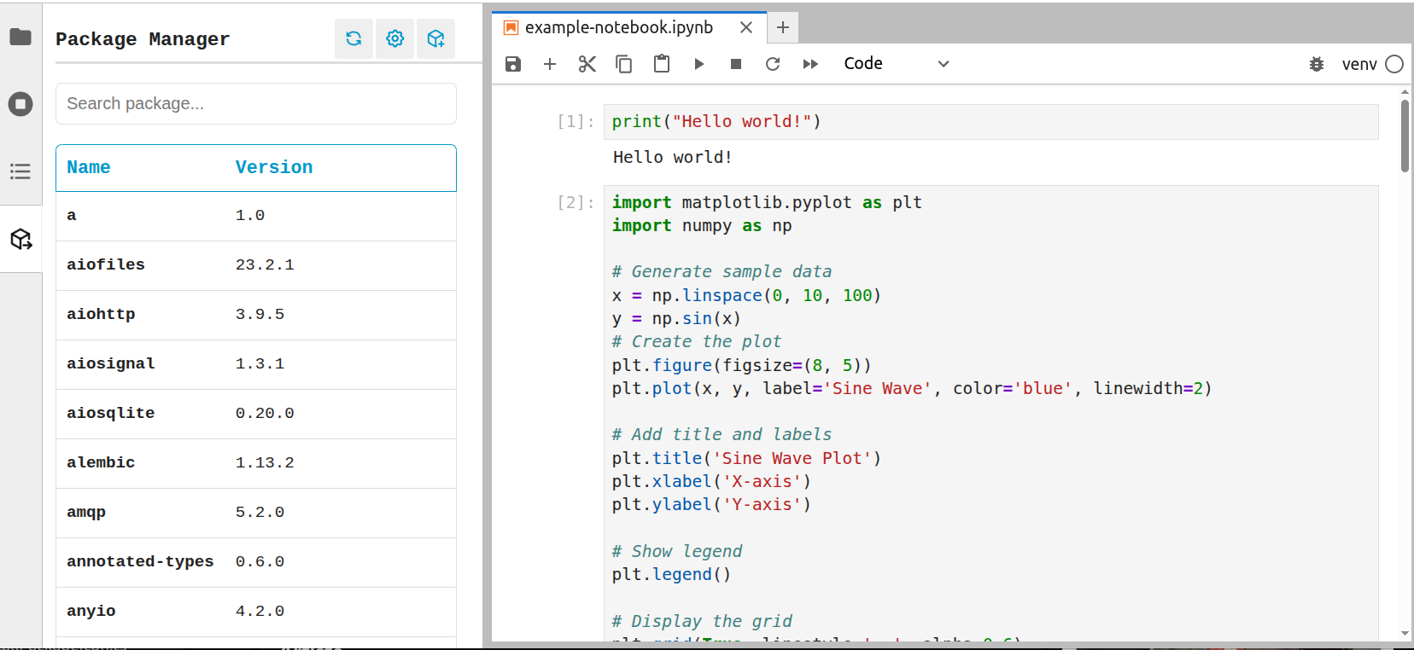Restart kernel and run all cells

810,64
